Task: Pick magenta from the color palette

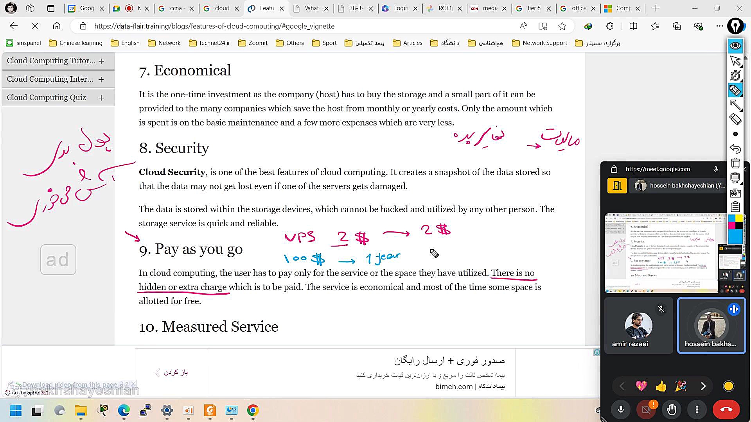Action: 732,225
